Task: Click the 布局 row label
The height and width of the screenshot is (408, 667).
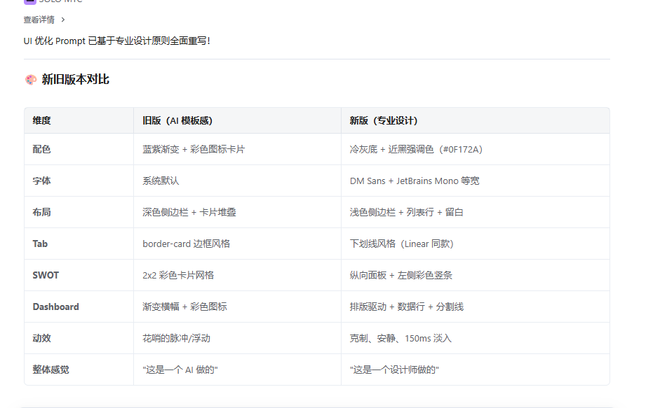Action: point(41,212)
